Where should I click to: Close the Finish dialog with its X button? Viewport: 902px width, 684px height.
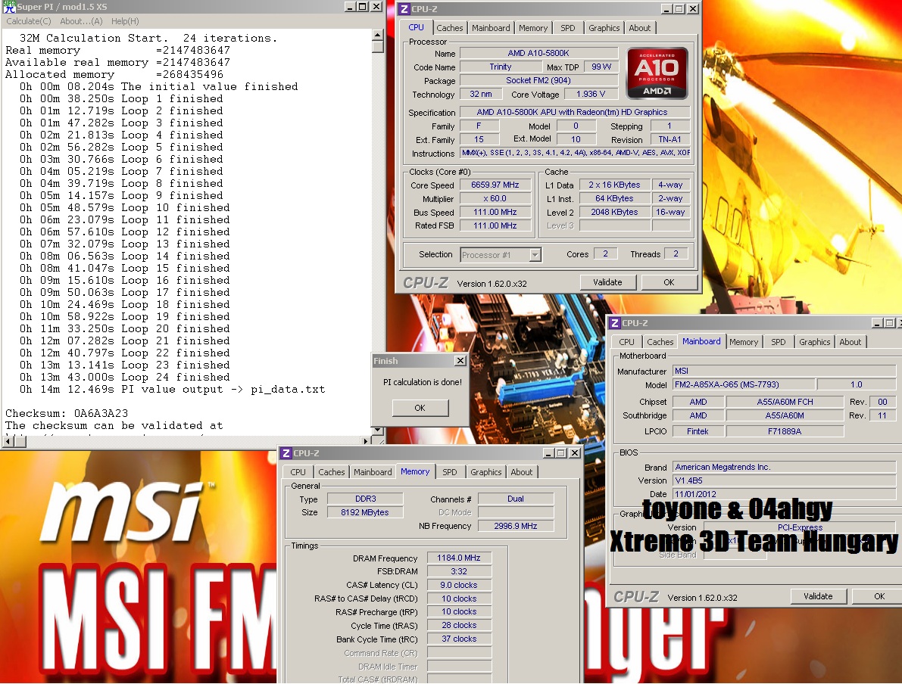point(460,360)
